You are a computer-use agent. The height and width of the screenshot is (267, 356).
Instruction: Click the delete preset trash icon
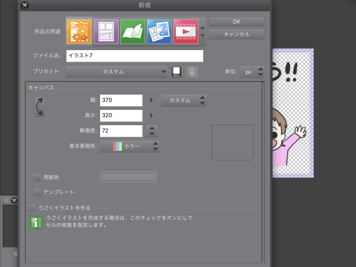[x=192, y=72]
